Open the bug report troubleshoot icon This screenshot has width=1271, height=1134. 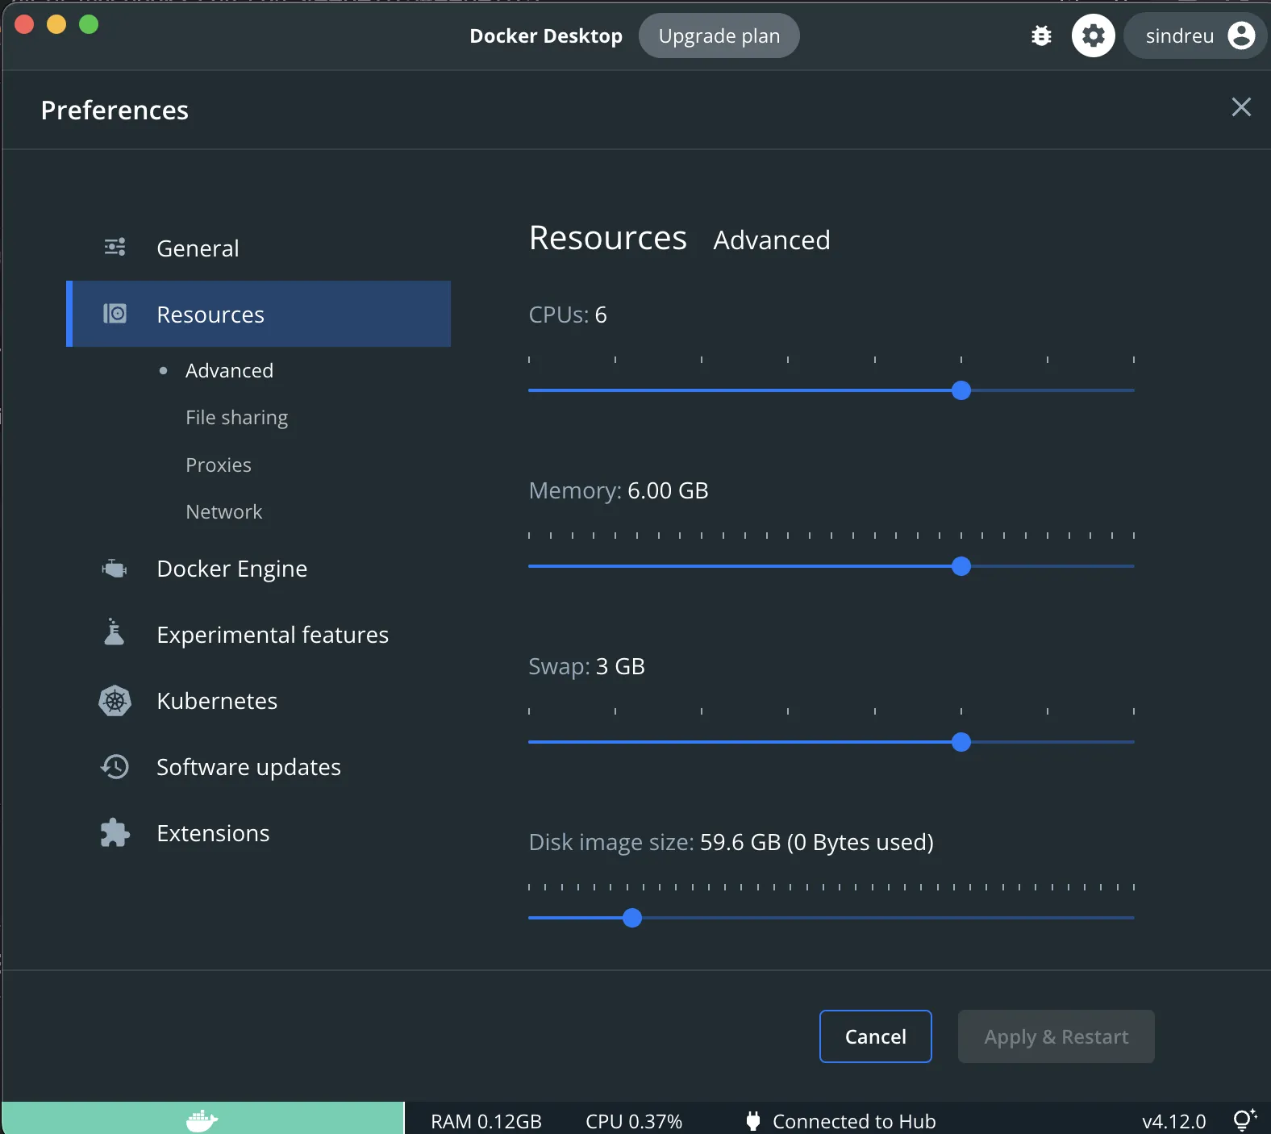pyautogui.click(x=1041, y=35)
